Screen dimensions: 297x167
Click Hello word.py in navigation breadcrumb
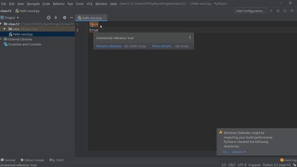click(x=27, y=11)
